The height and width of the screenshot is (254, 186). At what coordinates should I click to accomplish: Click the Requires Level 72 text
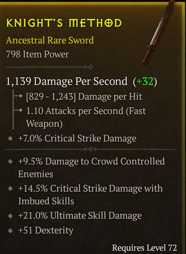coord(145,248)
